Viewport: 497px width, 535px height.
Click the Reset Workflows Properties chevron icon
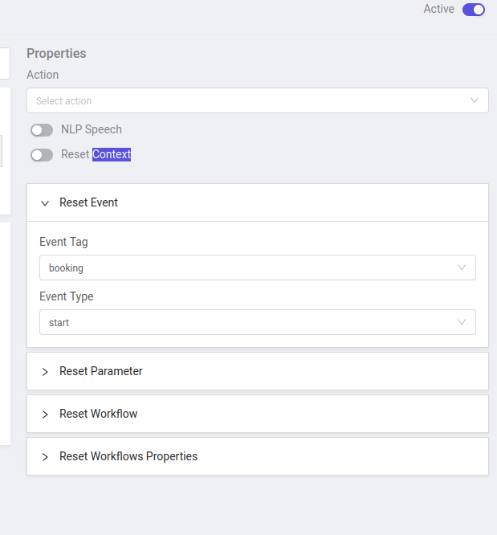tap(45, 457)
